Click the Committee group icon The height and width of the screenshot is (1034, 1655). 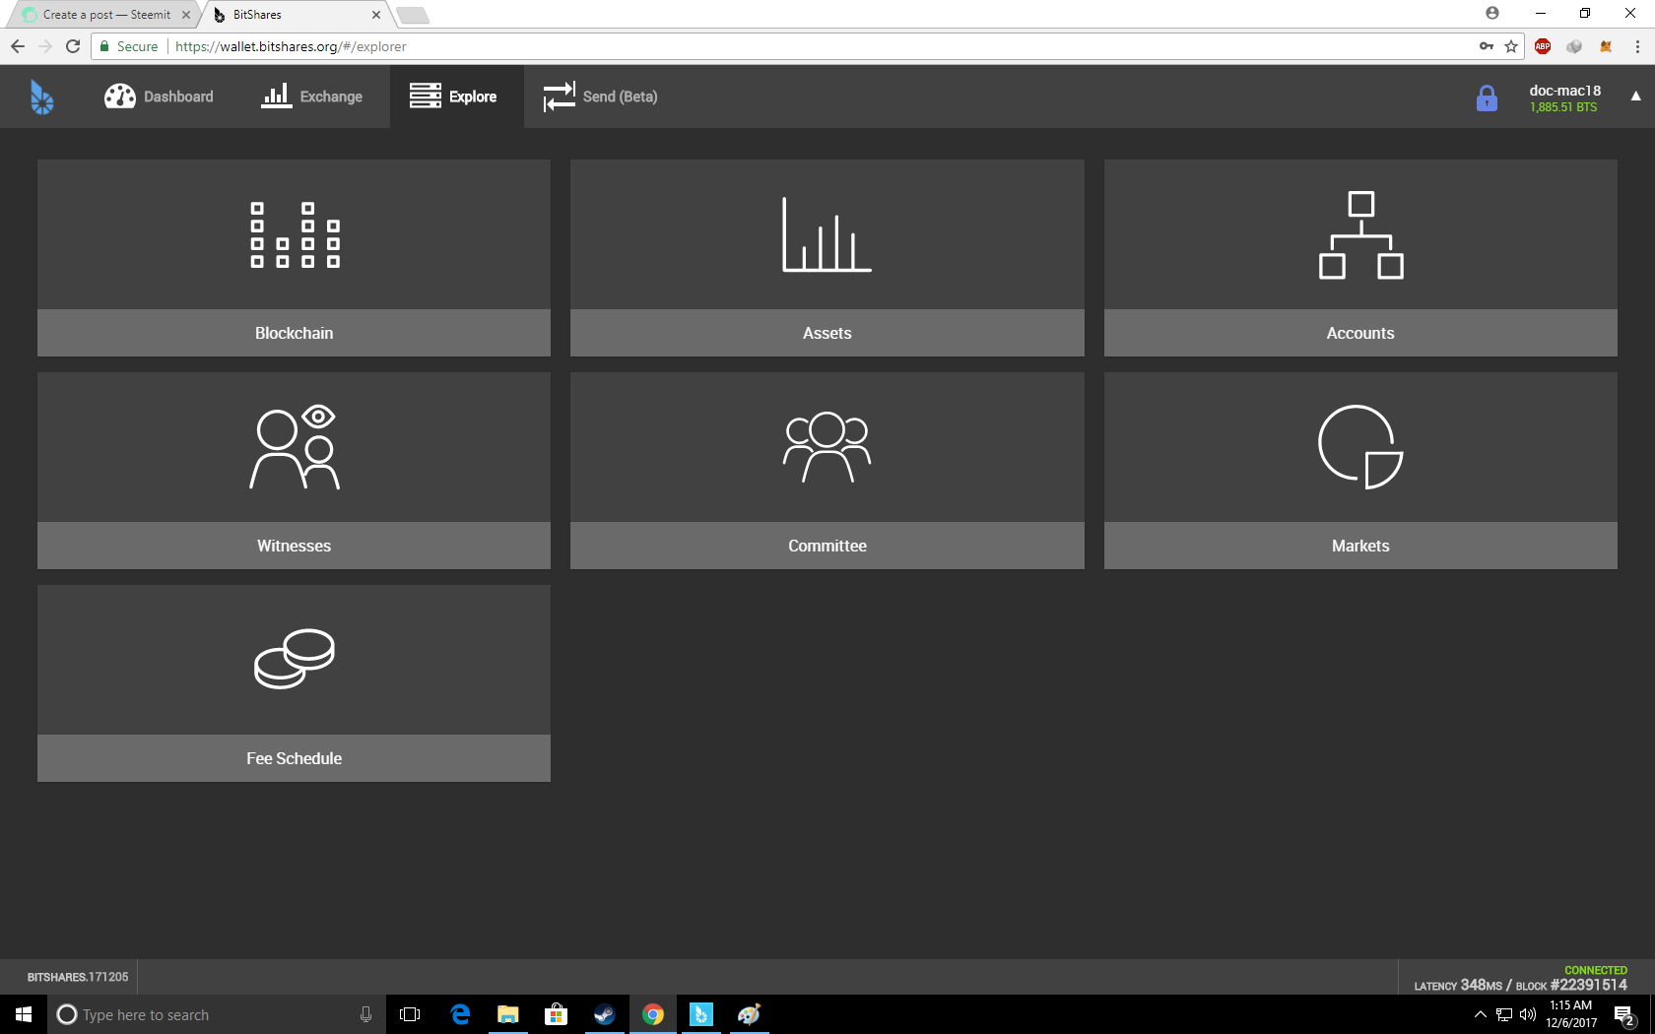pos(827,447)
